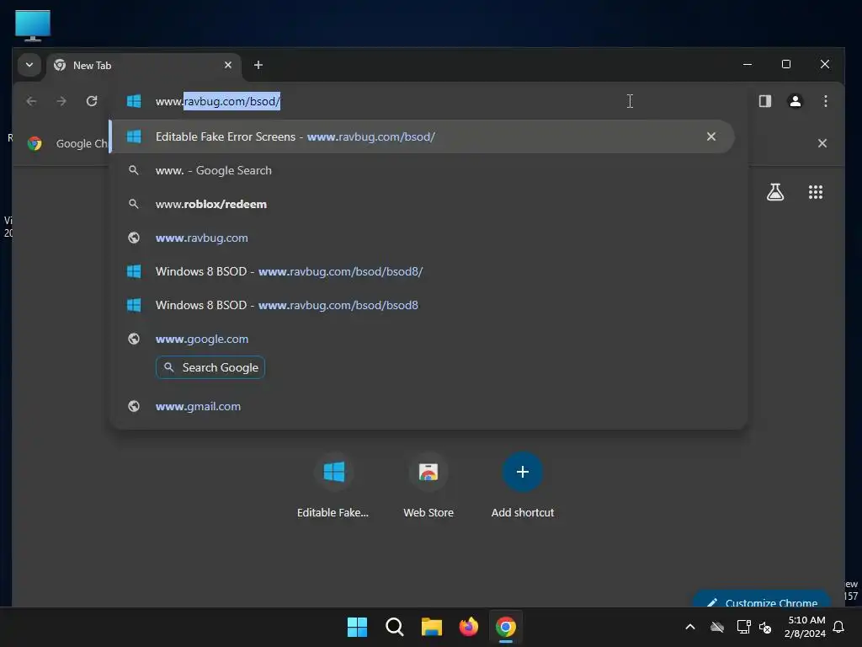Select Editable Fake Error Screens suggestion
Image resolution: width=862 pixels, height=647 pixels.
[x=422, y=136]
